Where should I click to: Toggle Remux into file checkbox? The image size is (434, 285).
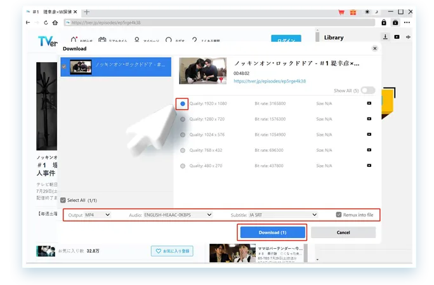339,215
